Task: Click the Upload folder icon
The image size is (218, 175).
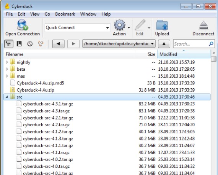Action: click(x=162, y=25)
